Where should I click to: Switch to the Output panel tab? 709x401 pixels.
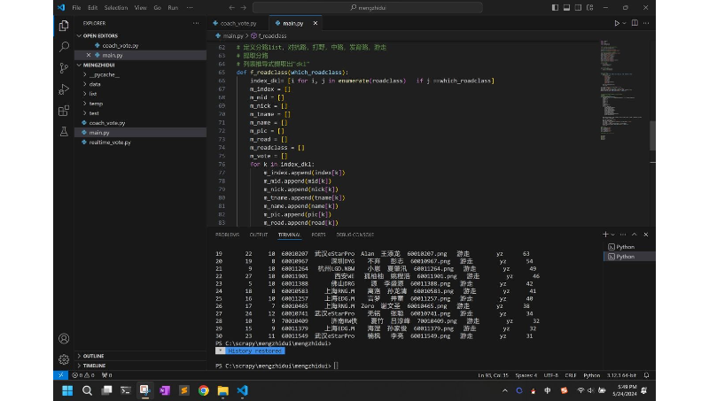pos(259,235)
